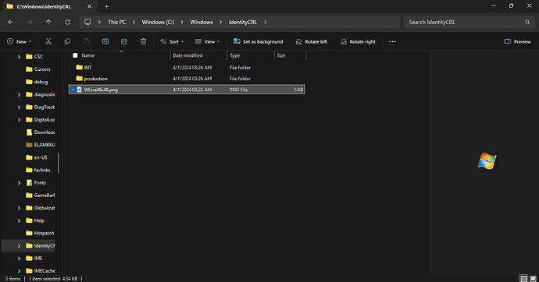Click Windows in the breadcrumb path
Viewport: 539px width, 282px height.
tap(202, 22)
